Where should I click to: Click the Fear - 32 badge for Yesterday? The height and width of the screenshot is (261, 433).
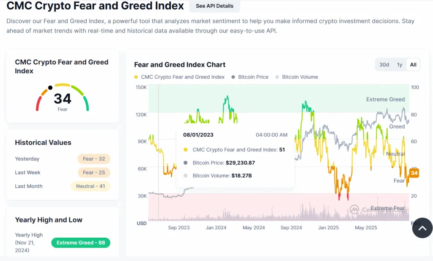pos(94,159)
